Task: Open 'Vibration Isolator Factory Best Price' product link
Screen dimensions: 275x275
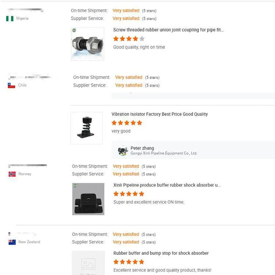Action: pos(159,114)
